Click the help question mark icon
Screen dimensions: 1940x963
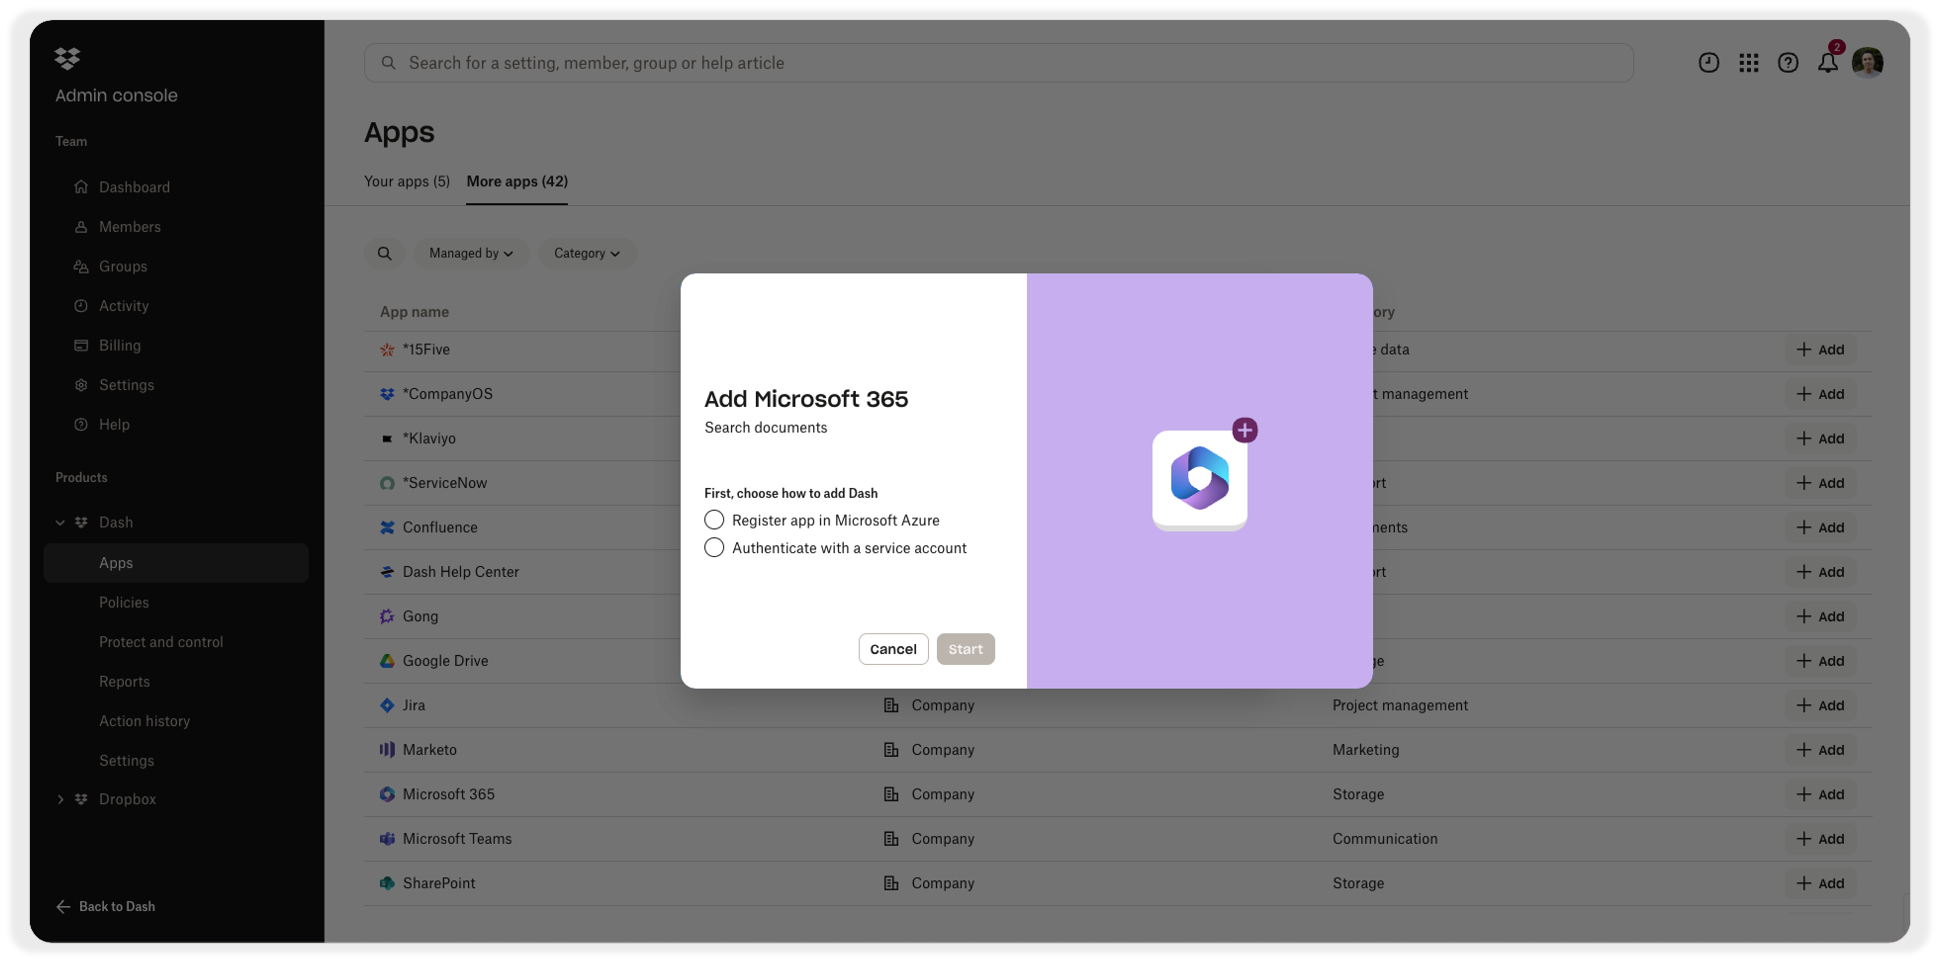coord(1789,63)
